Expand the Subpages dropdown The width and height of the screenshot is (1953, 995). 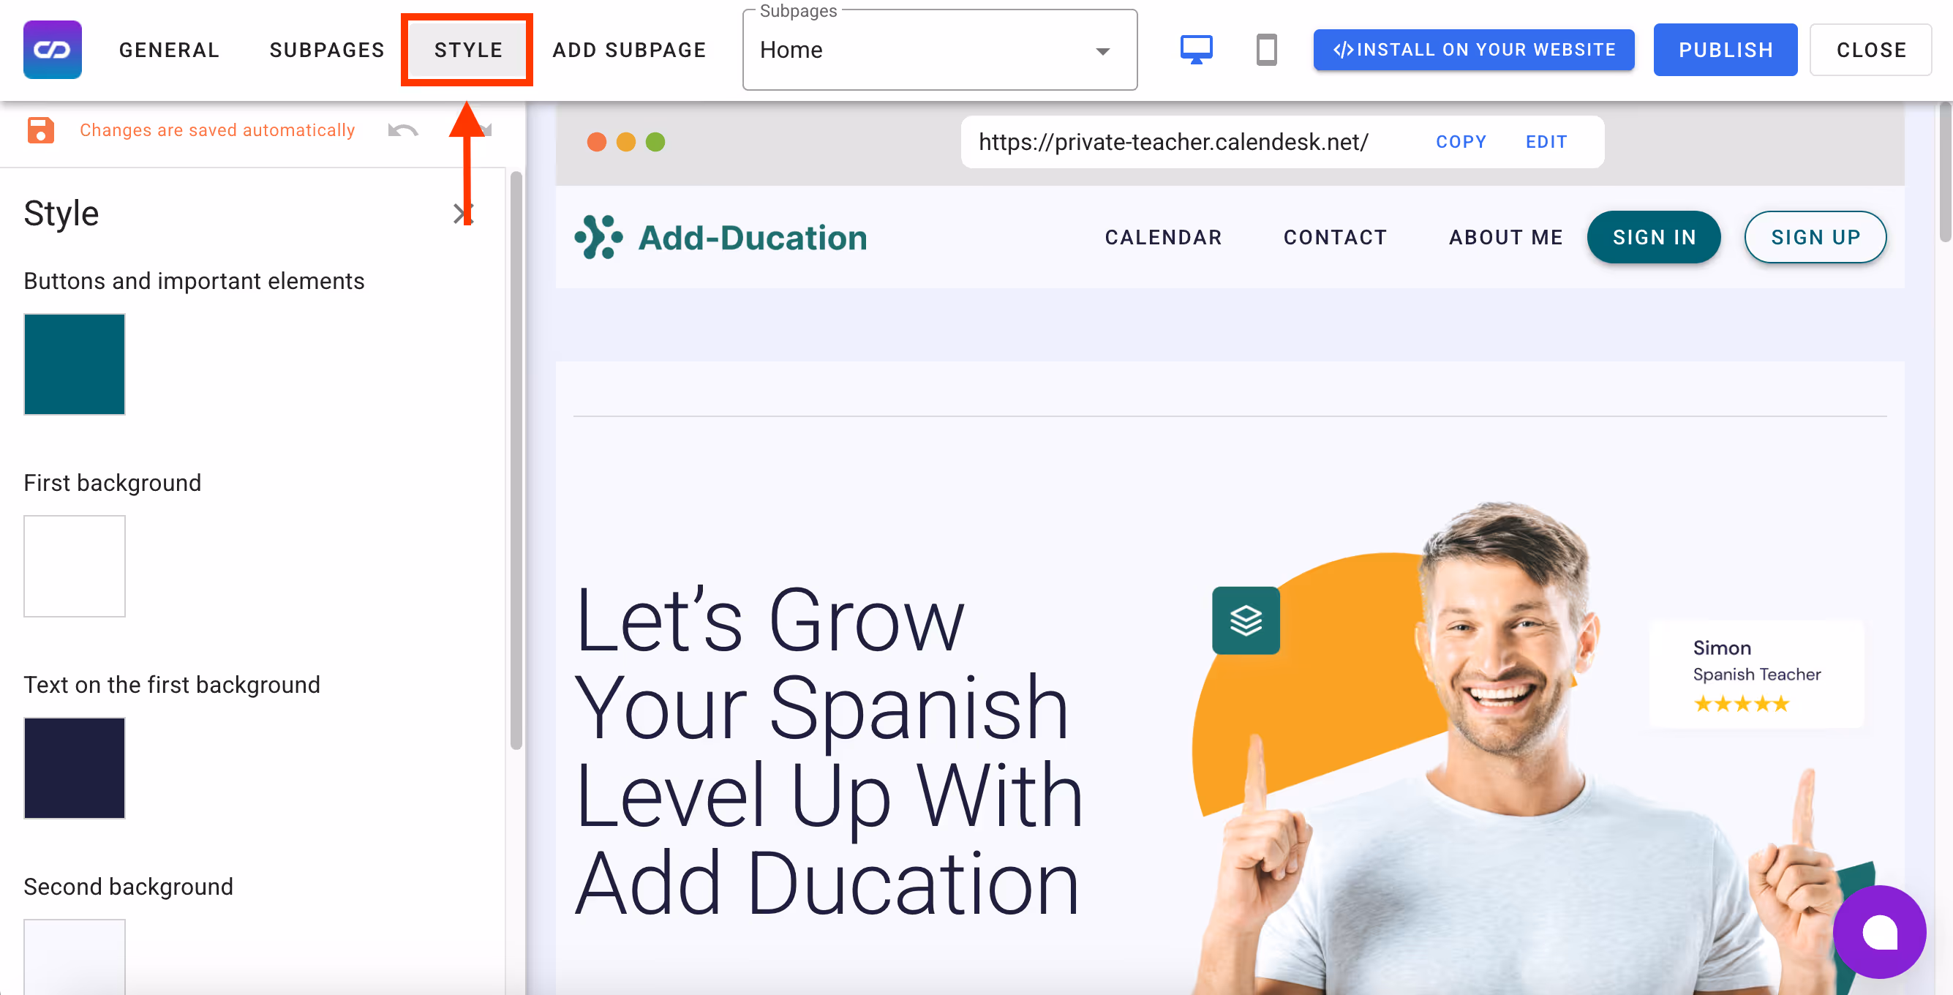938,50
